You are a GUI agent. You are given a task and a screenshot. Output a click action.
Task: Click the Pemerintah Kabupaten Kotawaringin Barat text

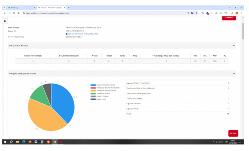click(84, 28)
